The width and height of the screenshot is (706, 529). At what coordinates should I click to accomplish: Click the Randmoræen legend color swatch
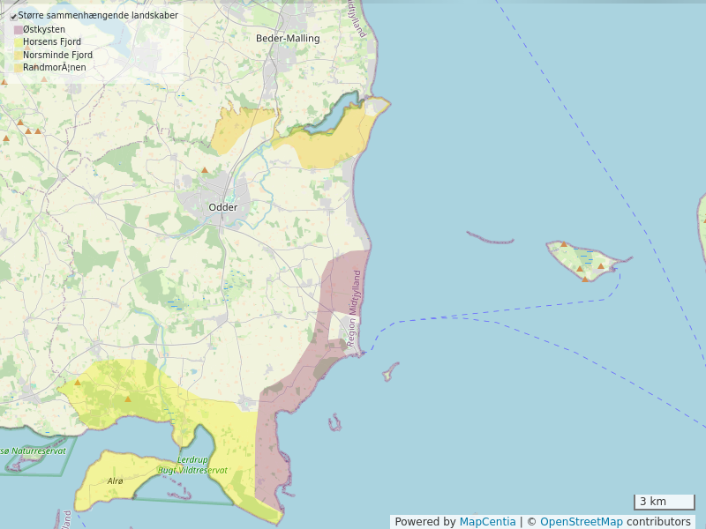tap(19, 67)
